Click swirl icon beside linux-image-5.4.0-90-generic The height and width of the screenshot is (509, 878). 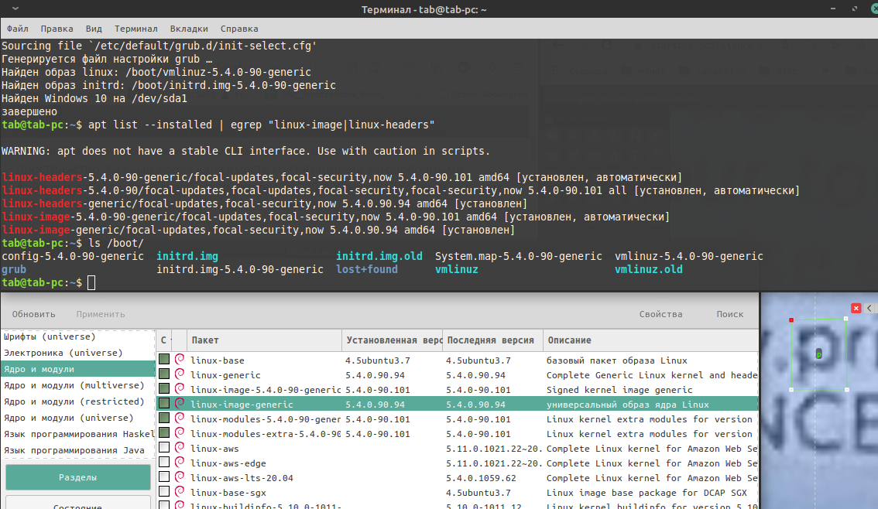point(180,388)
